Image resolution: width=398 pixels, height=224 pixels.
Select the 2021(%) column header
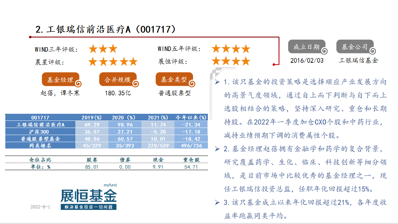point(158,117)
